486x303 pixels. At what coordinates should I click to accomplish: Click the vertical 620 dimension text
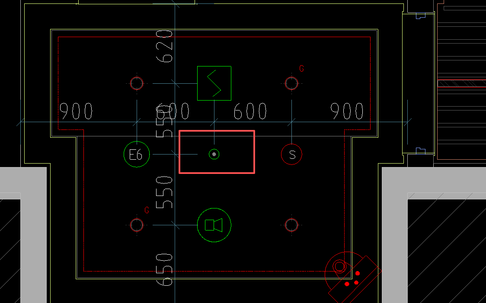[x=164, y=46]
